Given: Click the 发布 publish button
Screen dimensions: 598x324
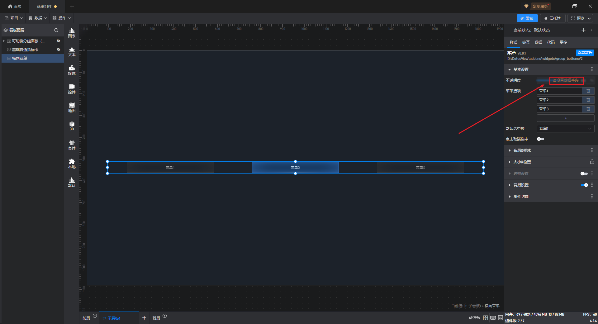Looking at the screenshot, I should tap(527, 18).
